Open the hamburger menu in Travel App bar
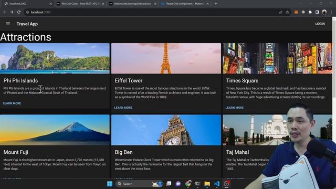 (8, 24)
